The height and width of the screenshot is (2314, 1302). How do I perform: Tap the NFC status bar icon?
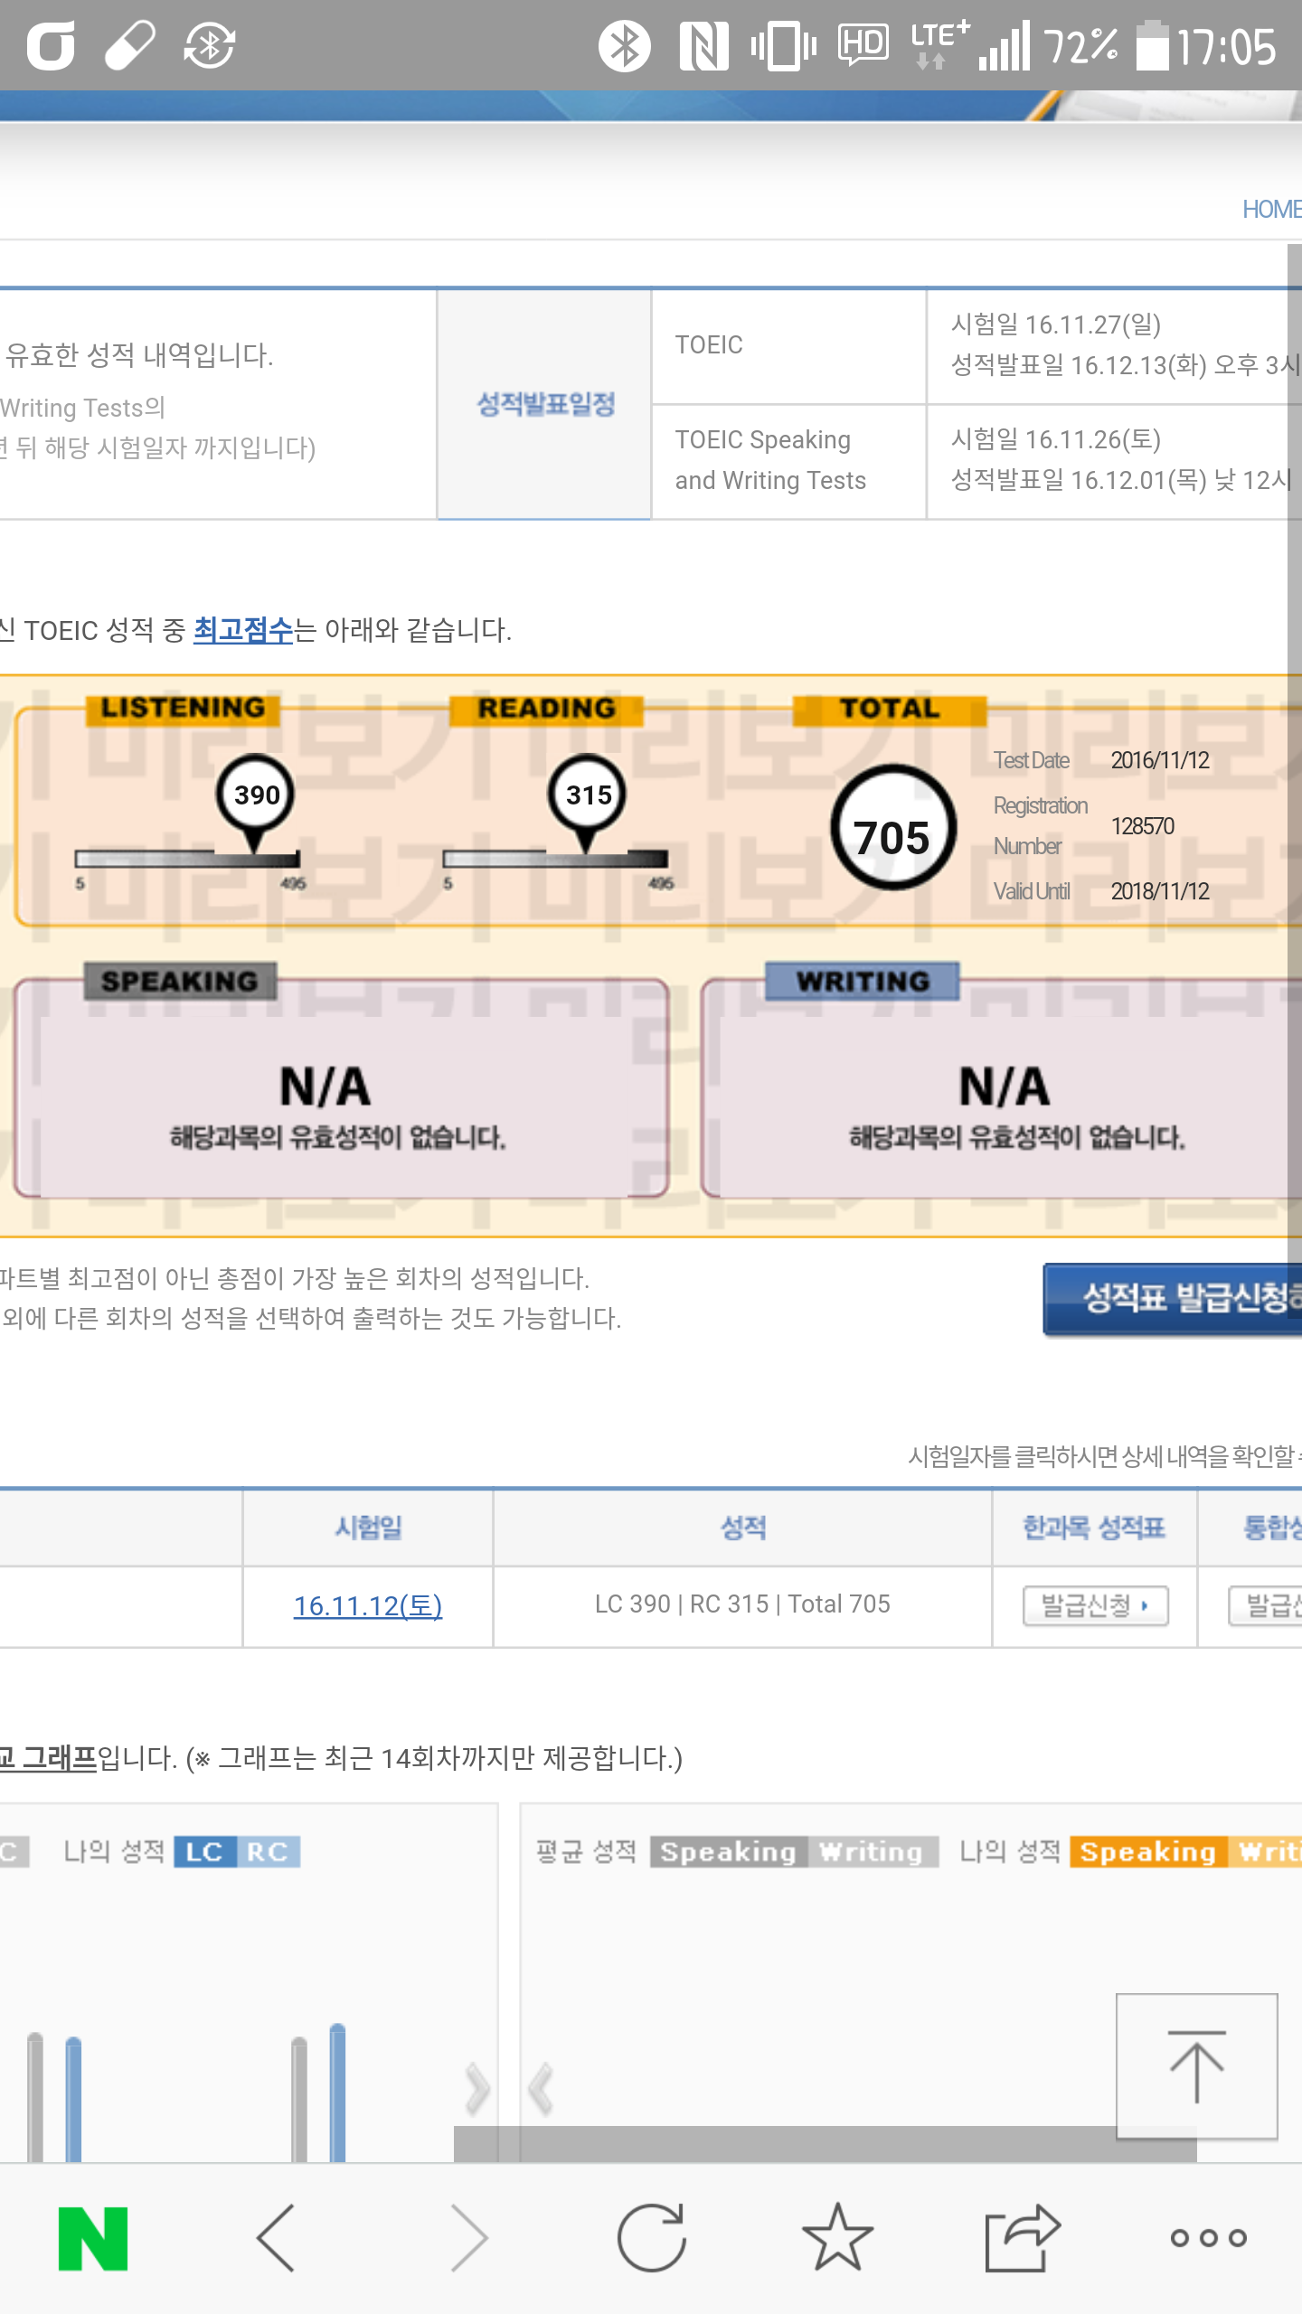(x=703, y=45)
